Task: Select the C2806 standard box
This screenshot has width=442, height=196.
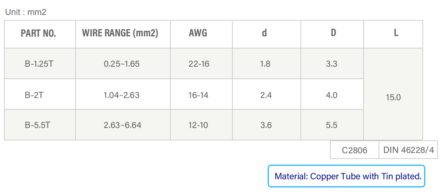Action: pos(355,150)
